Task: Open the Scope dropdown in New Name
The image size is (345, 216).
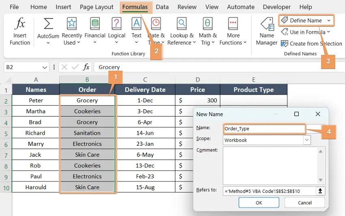Action: point(307,140)
